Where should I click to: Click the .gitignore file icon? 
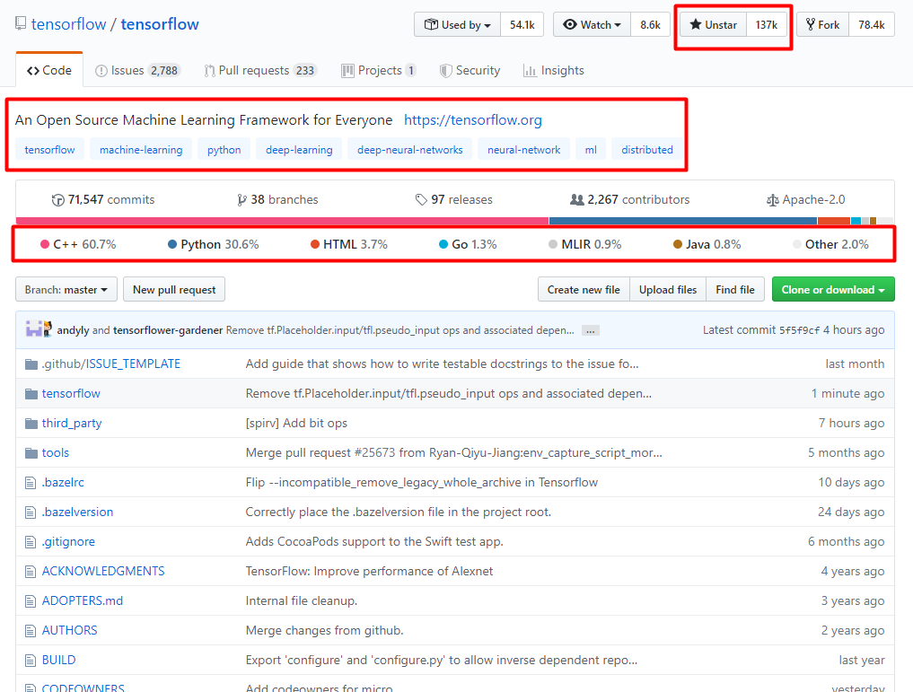click(x=31, y=542)
